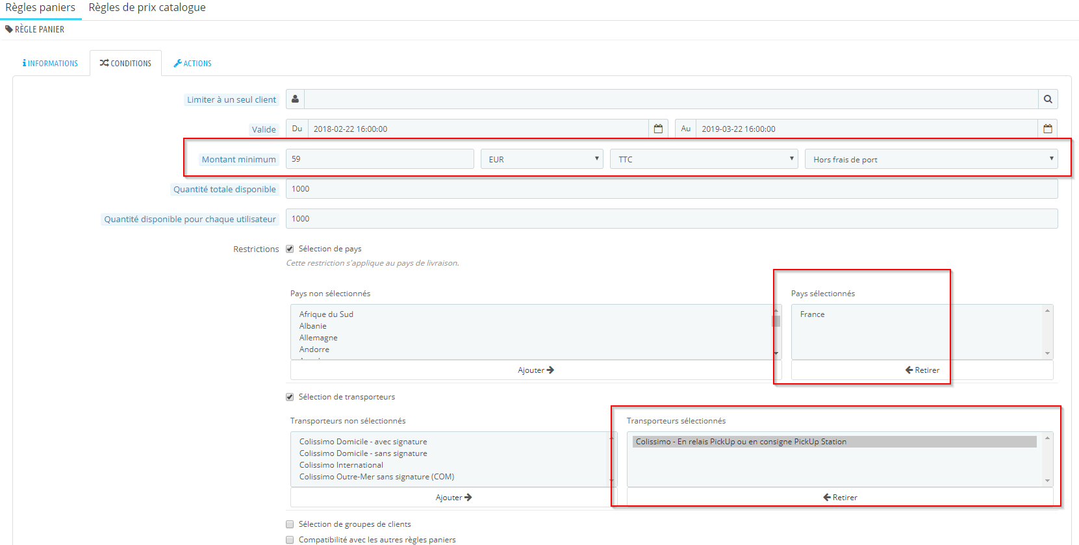Enable Sélection de groupes de clients
The height and width of the screenshot is (545, 1079).
pos(290,524)
